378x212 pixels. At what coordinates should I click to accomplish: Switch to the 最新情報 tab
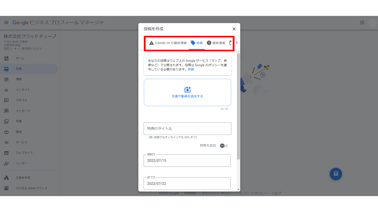point(216,43)
